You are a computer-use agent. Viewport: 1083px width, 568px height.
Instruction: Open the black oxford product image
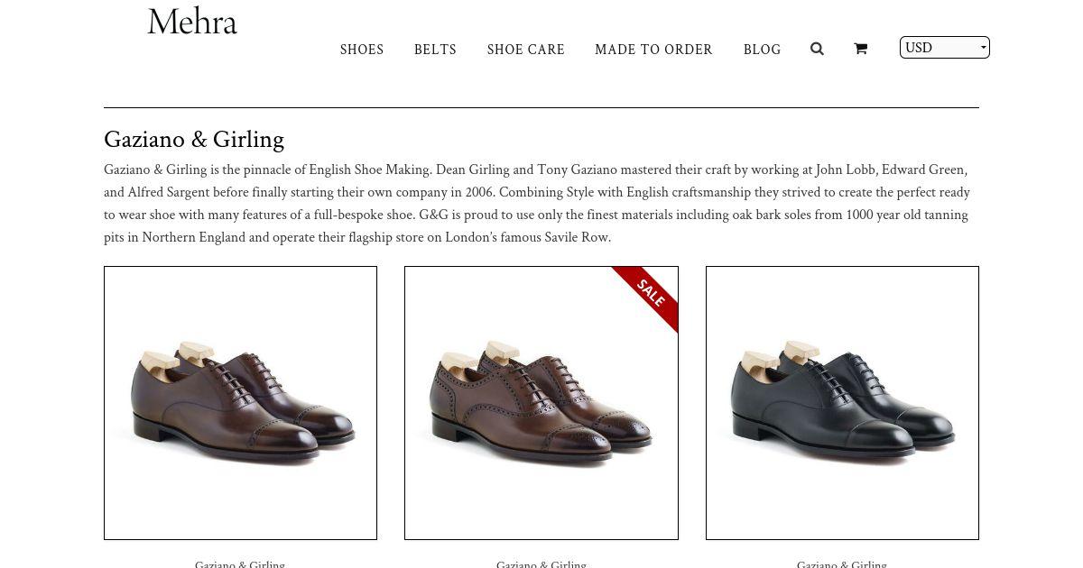[x=841, y=402]
